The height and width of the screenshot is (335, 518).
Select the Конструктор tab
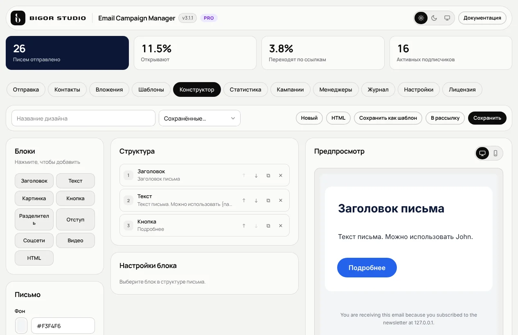pos(197,89)
